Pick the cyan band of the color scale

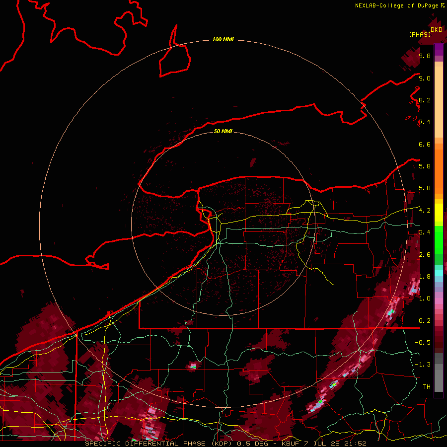point(439,273)
